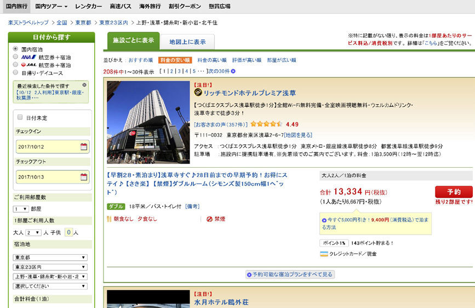
Task: Open the 割引クーポン menu item
Action: click(x=185, y=7)
